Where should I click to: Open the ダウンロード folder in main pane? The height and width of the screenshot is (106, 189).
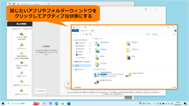point(132,44)
